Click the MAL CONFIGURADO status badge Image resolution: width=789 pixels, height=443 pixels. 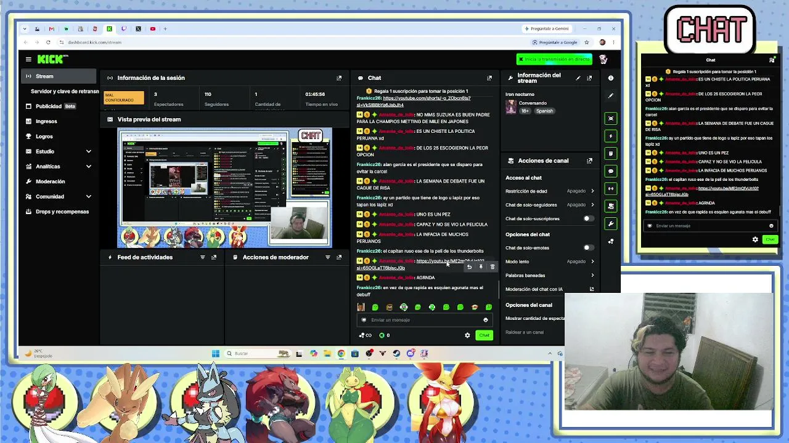coord(124,98)
